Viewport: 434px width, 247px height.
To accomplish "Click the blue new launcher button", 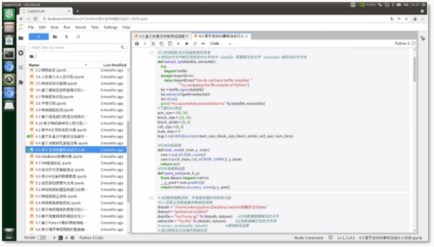I will click(39, 37).
